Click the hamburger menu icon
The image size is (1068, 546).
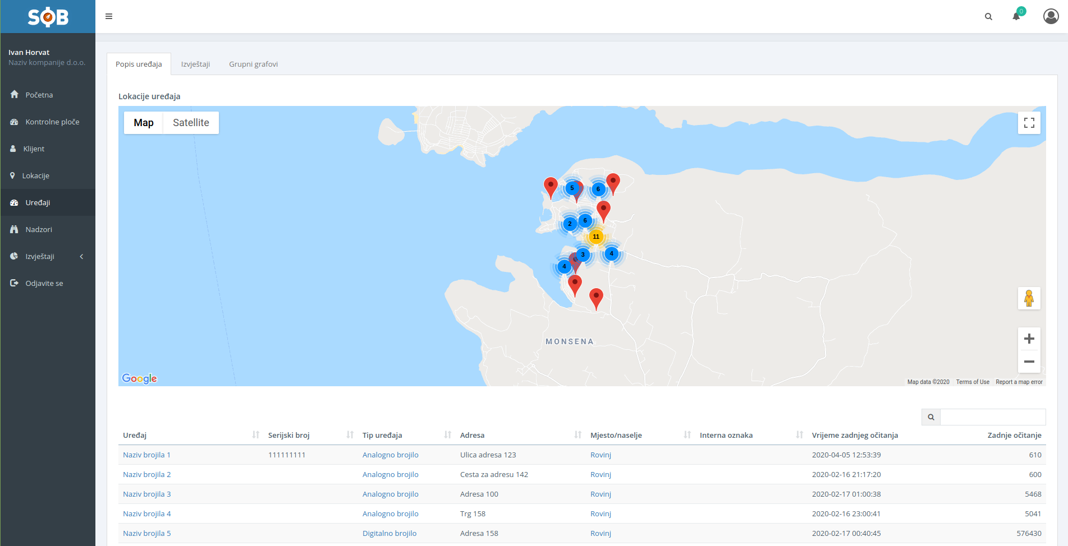[109, 16]
